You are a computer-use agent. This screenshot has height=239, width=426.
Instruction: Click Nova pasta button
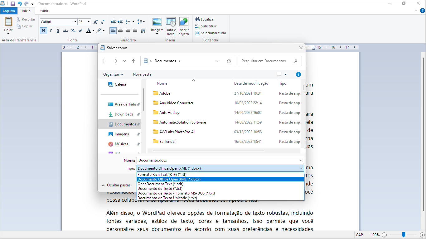tap(142, 74)
